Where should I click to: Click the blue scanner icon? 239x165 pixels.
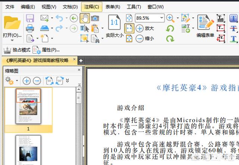(x=44, y=28)
